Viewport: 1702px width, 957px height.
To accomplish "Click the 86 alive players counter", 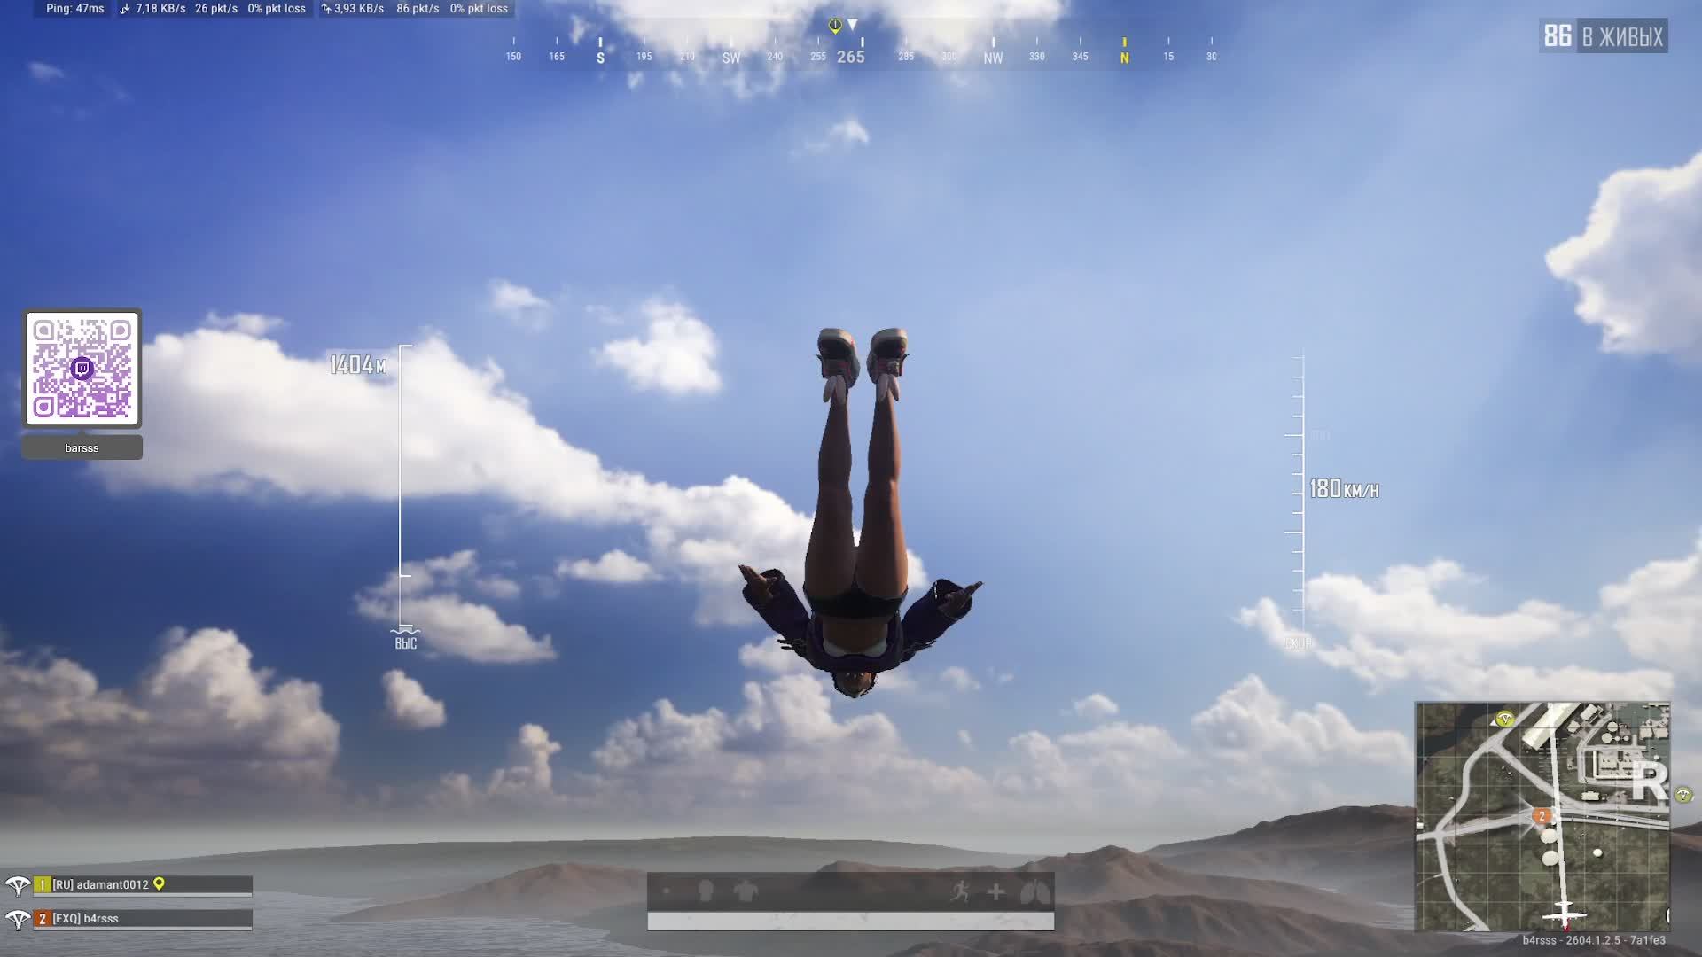I will (x=1603, y=36).
